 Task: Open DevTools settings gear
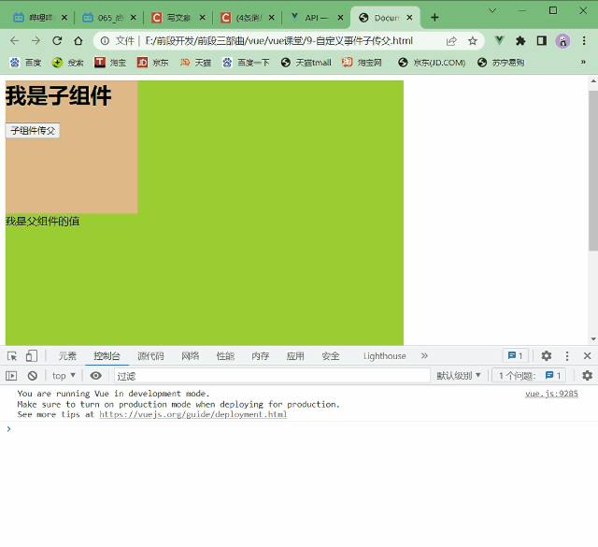click(547, 356)
